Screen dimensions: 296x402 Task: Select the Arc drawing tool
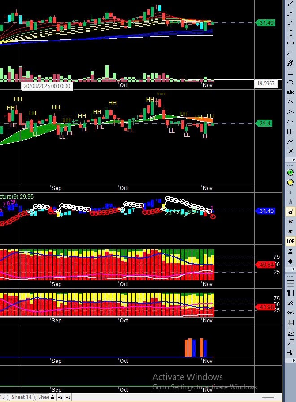290,122
